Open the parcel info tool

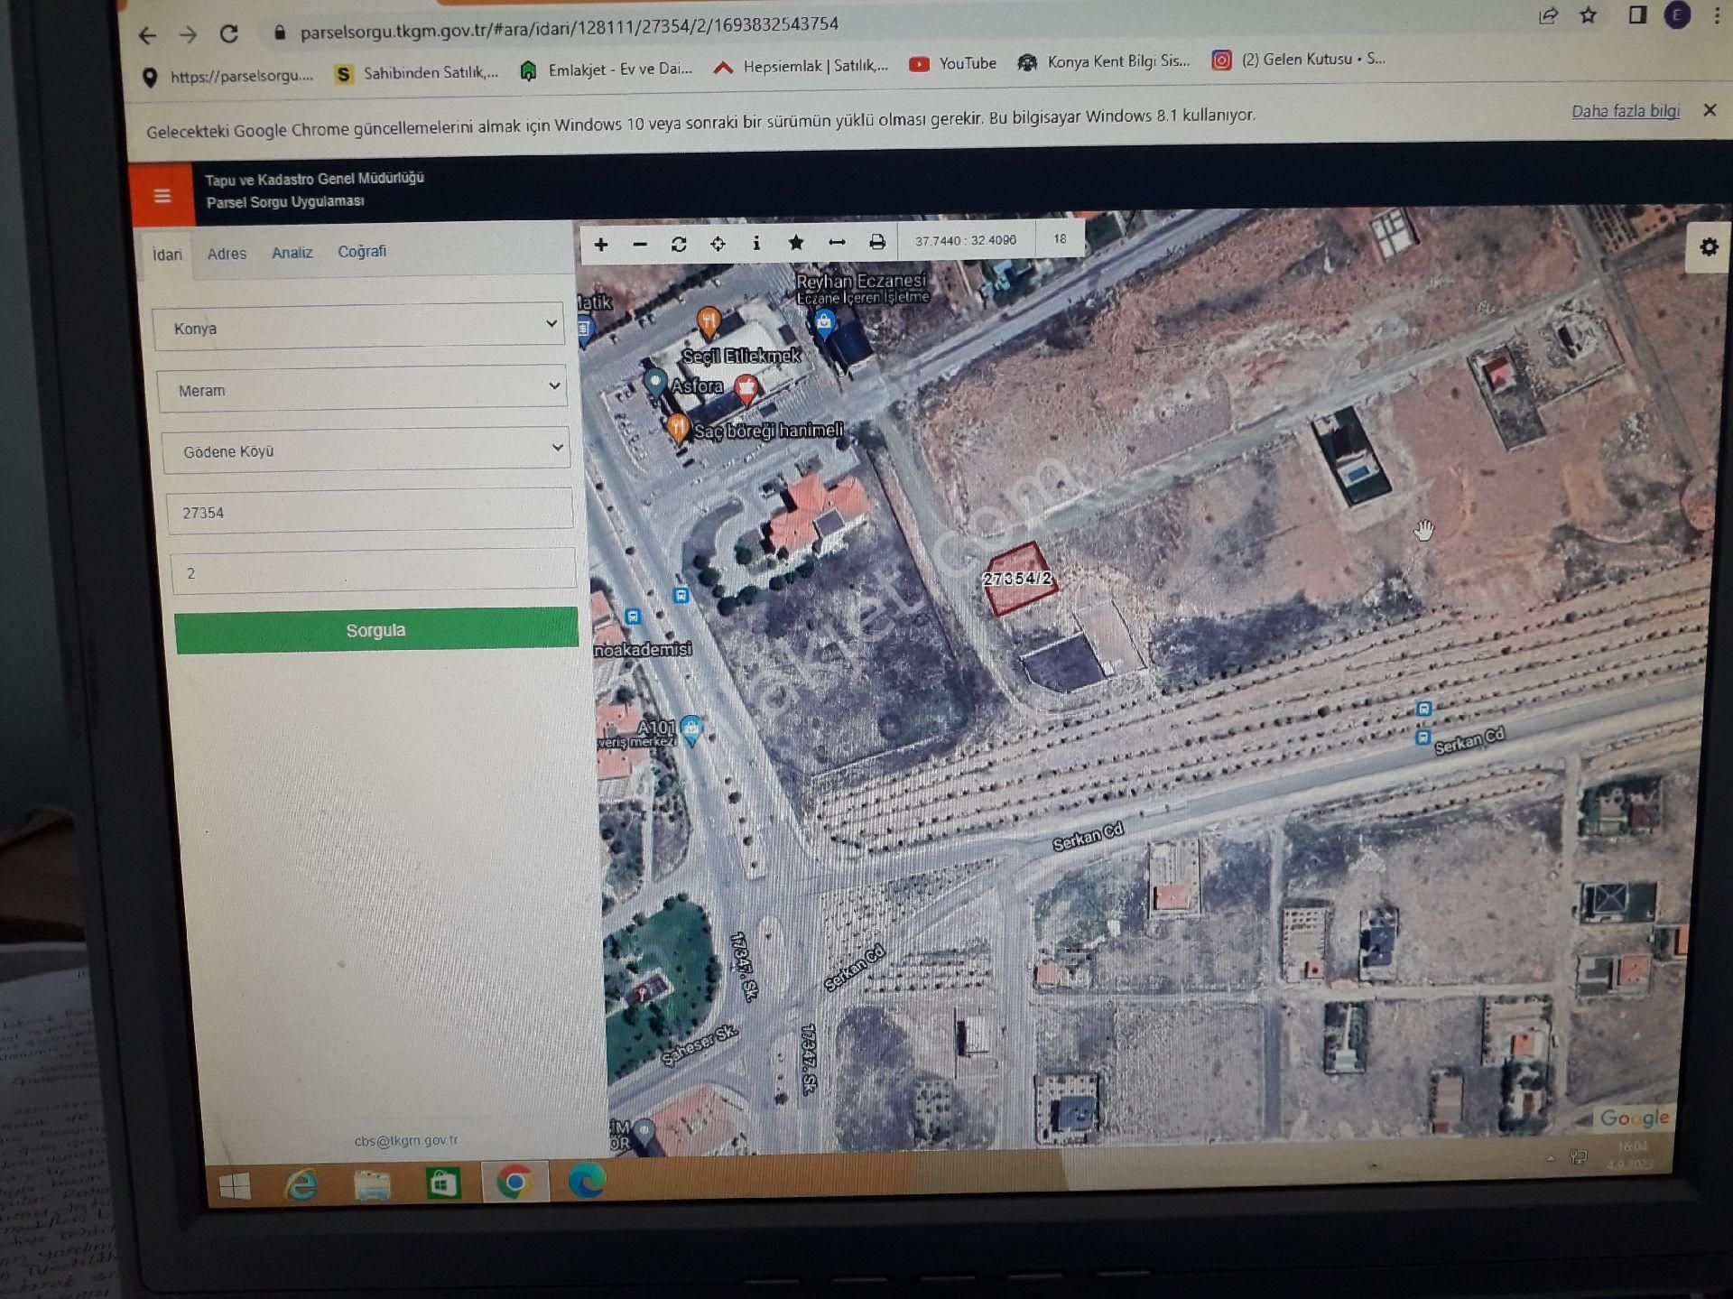756,243
